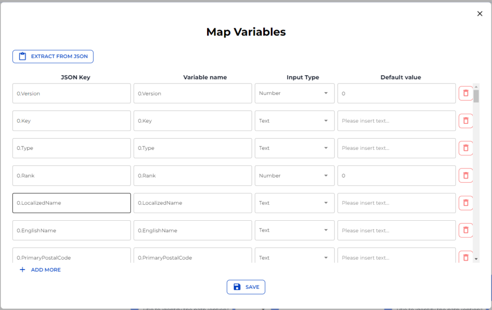
Task: Delete the 0.PrimaryPostalCode variable row
Action: [465, 257]
